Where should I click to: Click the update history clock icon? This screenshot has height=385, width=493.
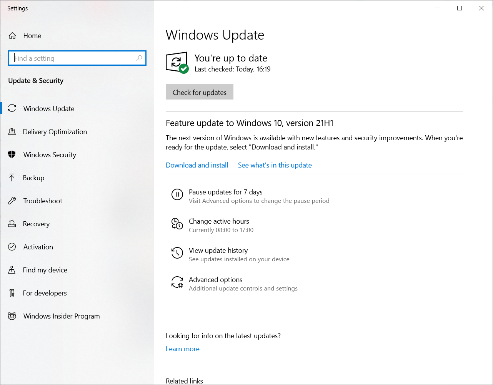coord(177,253)
